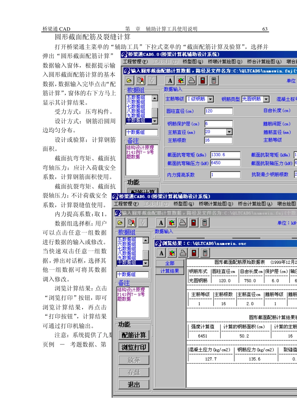Select 八数据组 in lower screenshot list
The width and height of the screenshot is (297, 419).
coord(127,253)
